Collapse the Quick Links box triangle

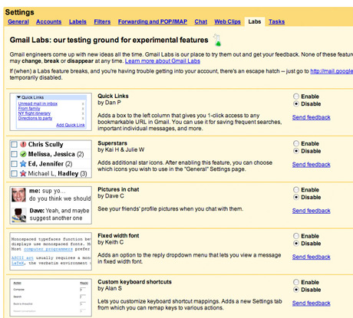click(x=18, y=97)
